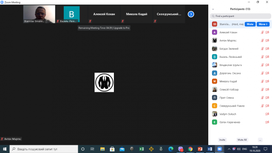The image size is (272, 153).
Task: Open Viber from the taskbar
Action: pyautogui.click(x=181, y=149)
